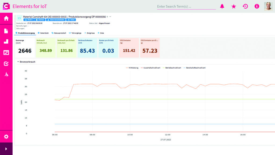Image resolution: width=275 pixels, height=155 pixels.
Task: Open the pulse activity icon in sidebar
Action: point(6,75)
